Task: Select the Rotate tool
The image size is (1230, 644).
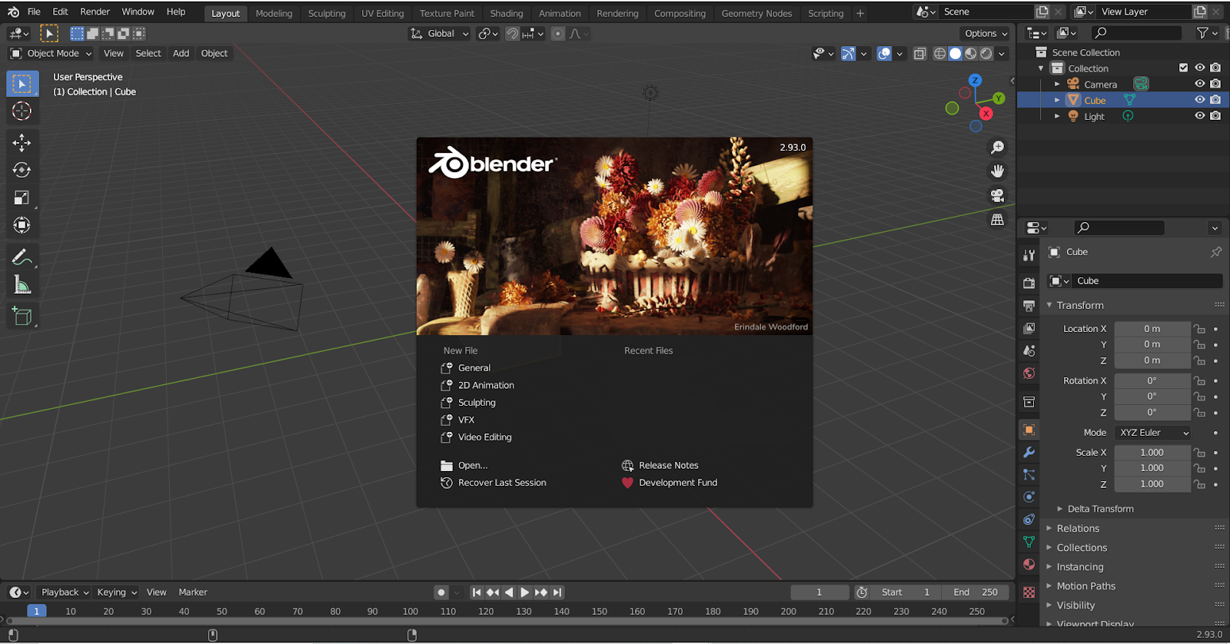Action: 22,170
